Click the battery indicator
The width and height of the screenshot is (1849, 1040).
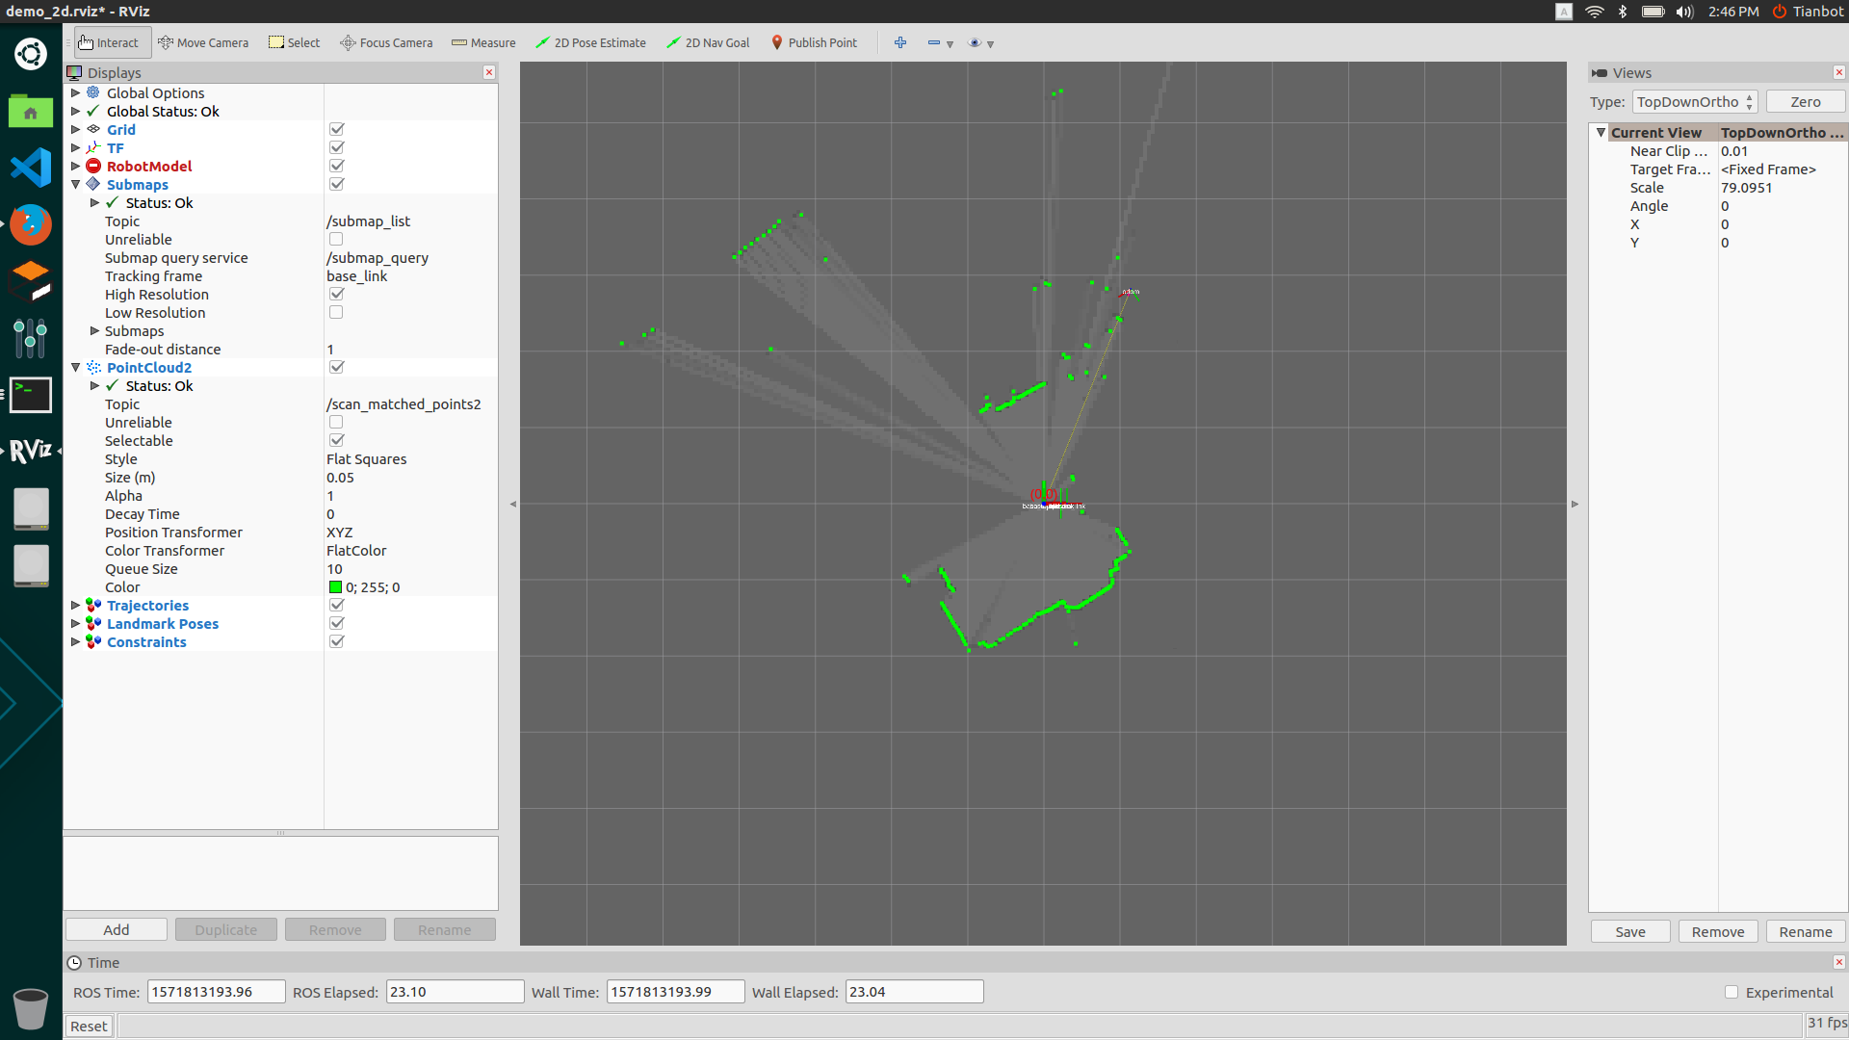tap(1653, 12)
